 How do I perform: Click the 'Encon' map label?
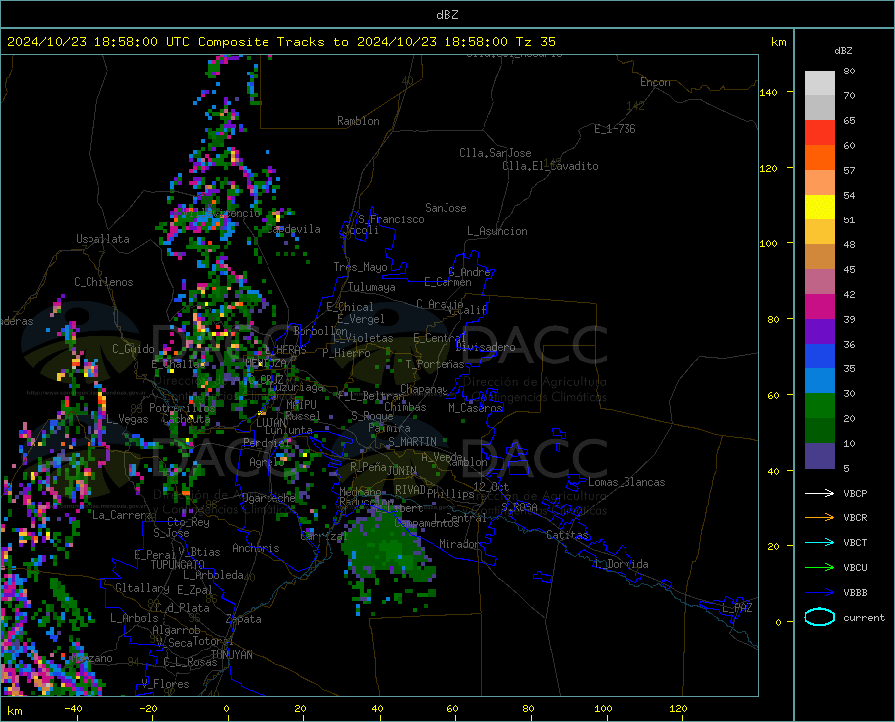[655, 82]
